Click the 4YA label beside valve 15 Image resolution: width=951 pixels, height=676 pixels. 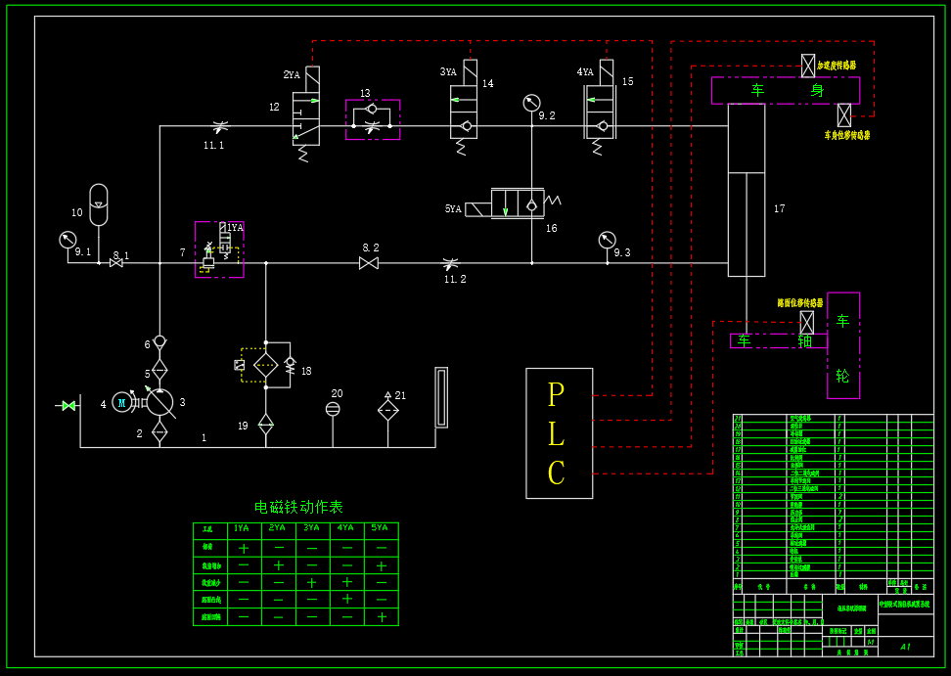pos(585,72)
